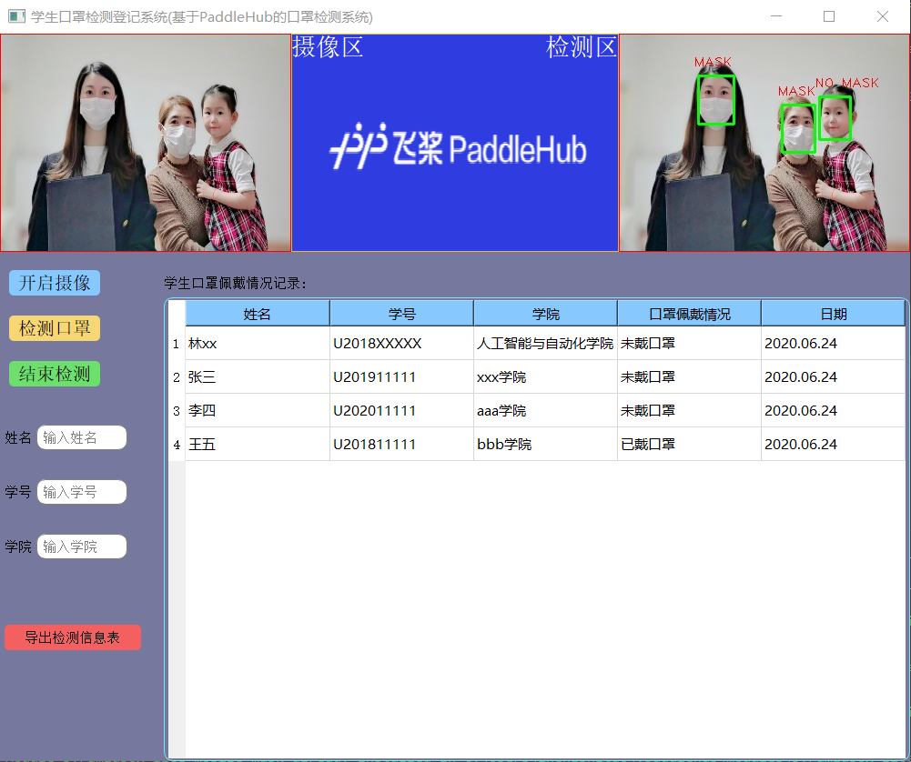911x762 pixels.
Task: Select 李四's date cell 2020.06.24
Action: tap(833, 411)
